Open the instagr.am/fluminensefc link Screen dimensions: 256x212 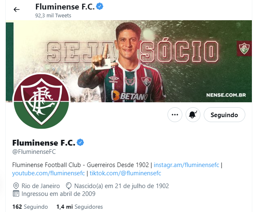[186, 165]
